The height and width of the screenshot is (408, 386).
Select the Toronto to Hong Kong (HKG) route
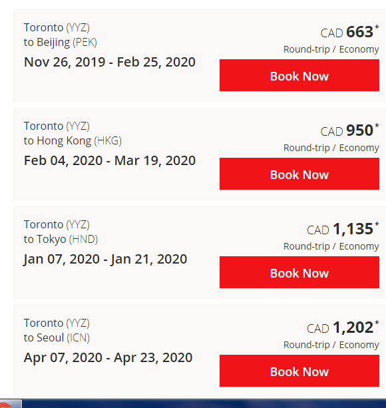click(x=73, y=134)
